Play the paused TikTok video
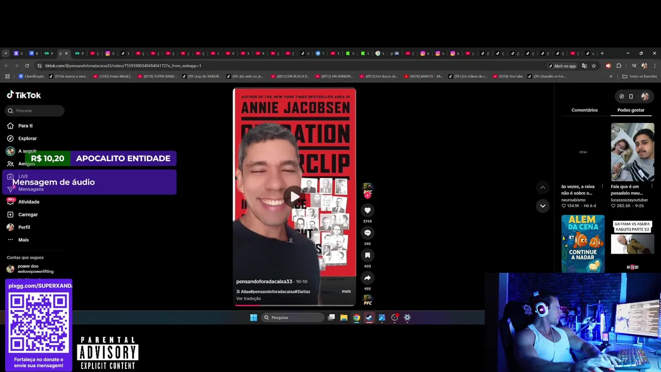661x372 pixels. [x=294, y=196]
